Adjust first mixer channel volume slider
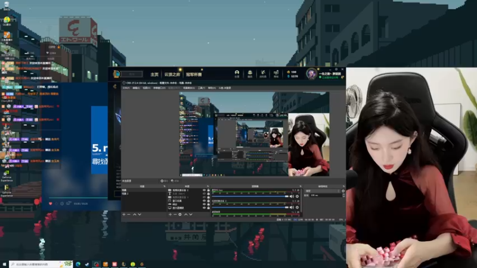This screenshot has height=268, width=477. pos(250,197)
